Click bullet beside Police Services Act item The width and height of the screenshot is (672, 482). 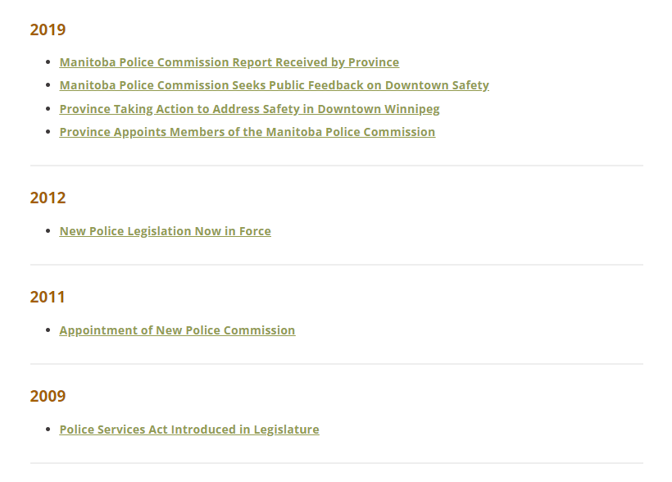[x=48, y=430]
